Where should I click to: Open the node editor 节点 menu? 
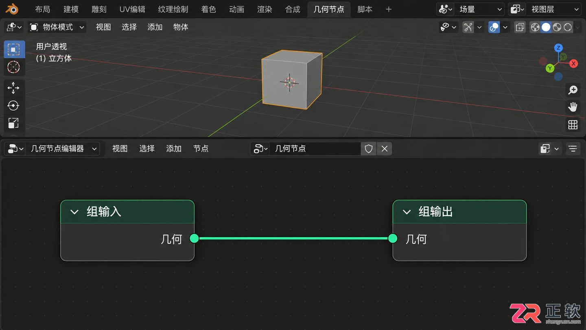(201, 149)
